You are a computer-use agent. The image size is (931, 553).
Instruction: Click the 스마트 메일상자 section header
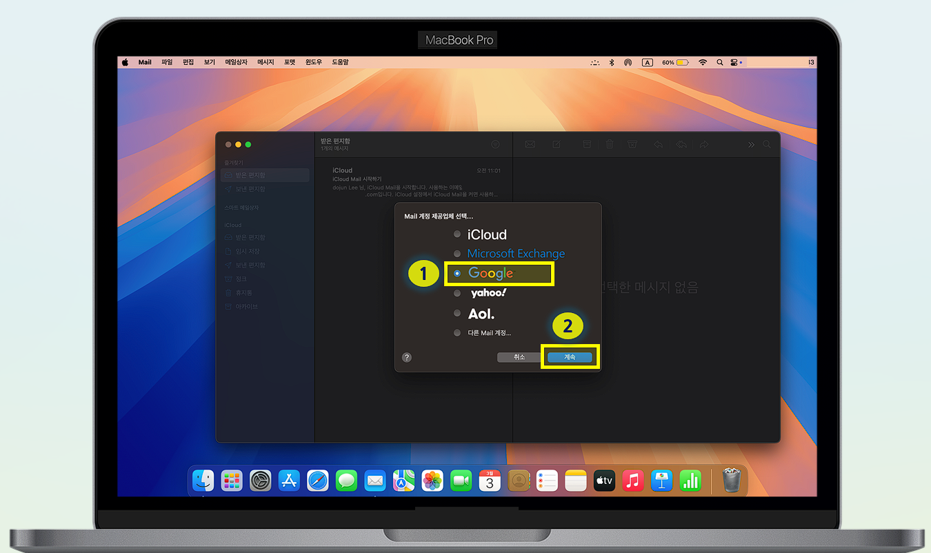pos(241,208)
